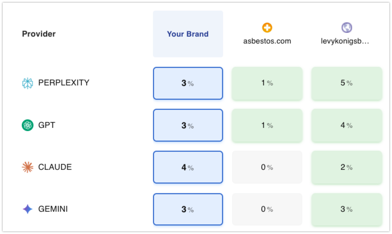Select Your Brand 3% cell for Perplexity
This screenshot has width=392, height=234.
188,83
